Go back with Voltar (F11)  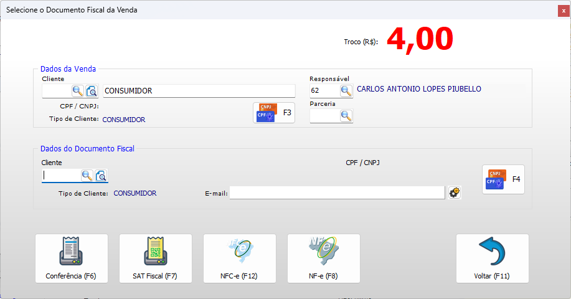tap(493, 259)
